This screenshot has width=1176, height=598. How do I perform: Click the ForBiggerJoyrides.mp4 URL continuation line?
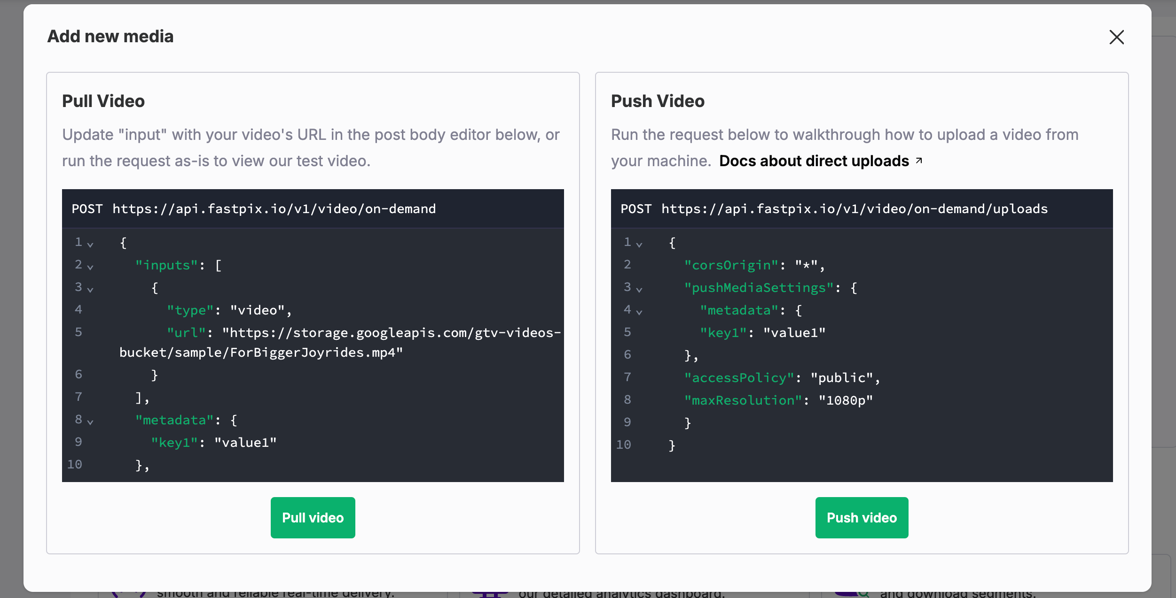click(261, 353)
